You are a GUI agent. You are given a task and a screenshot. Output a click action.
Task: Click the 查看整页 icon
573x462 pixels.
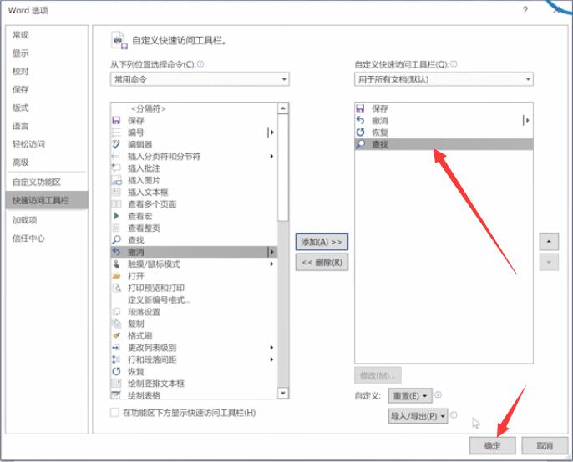116,228
